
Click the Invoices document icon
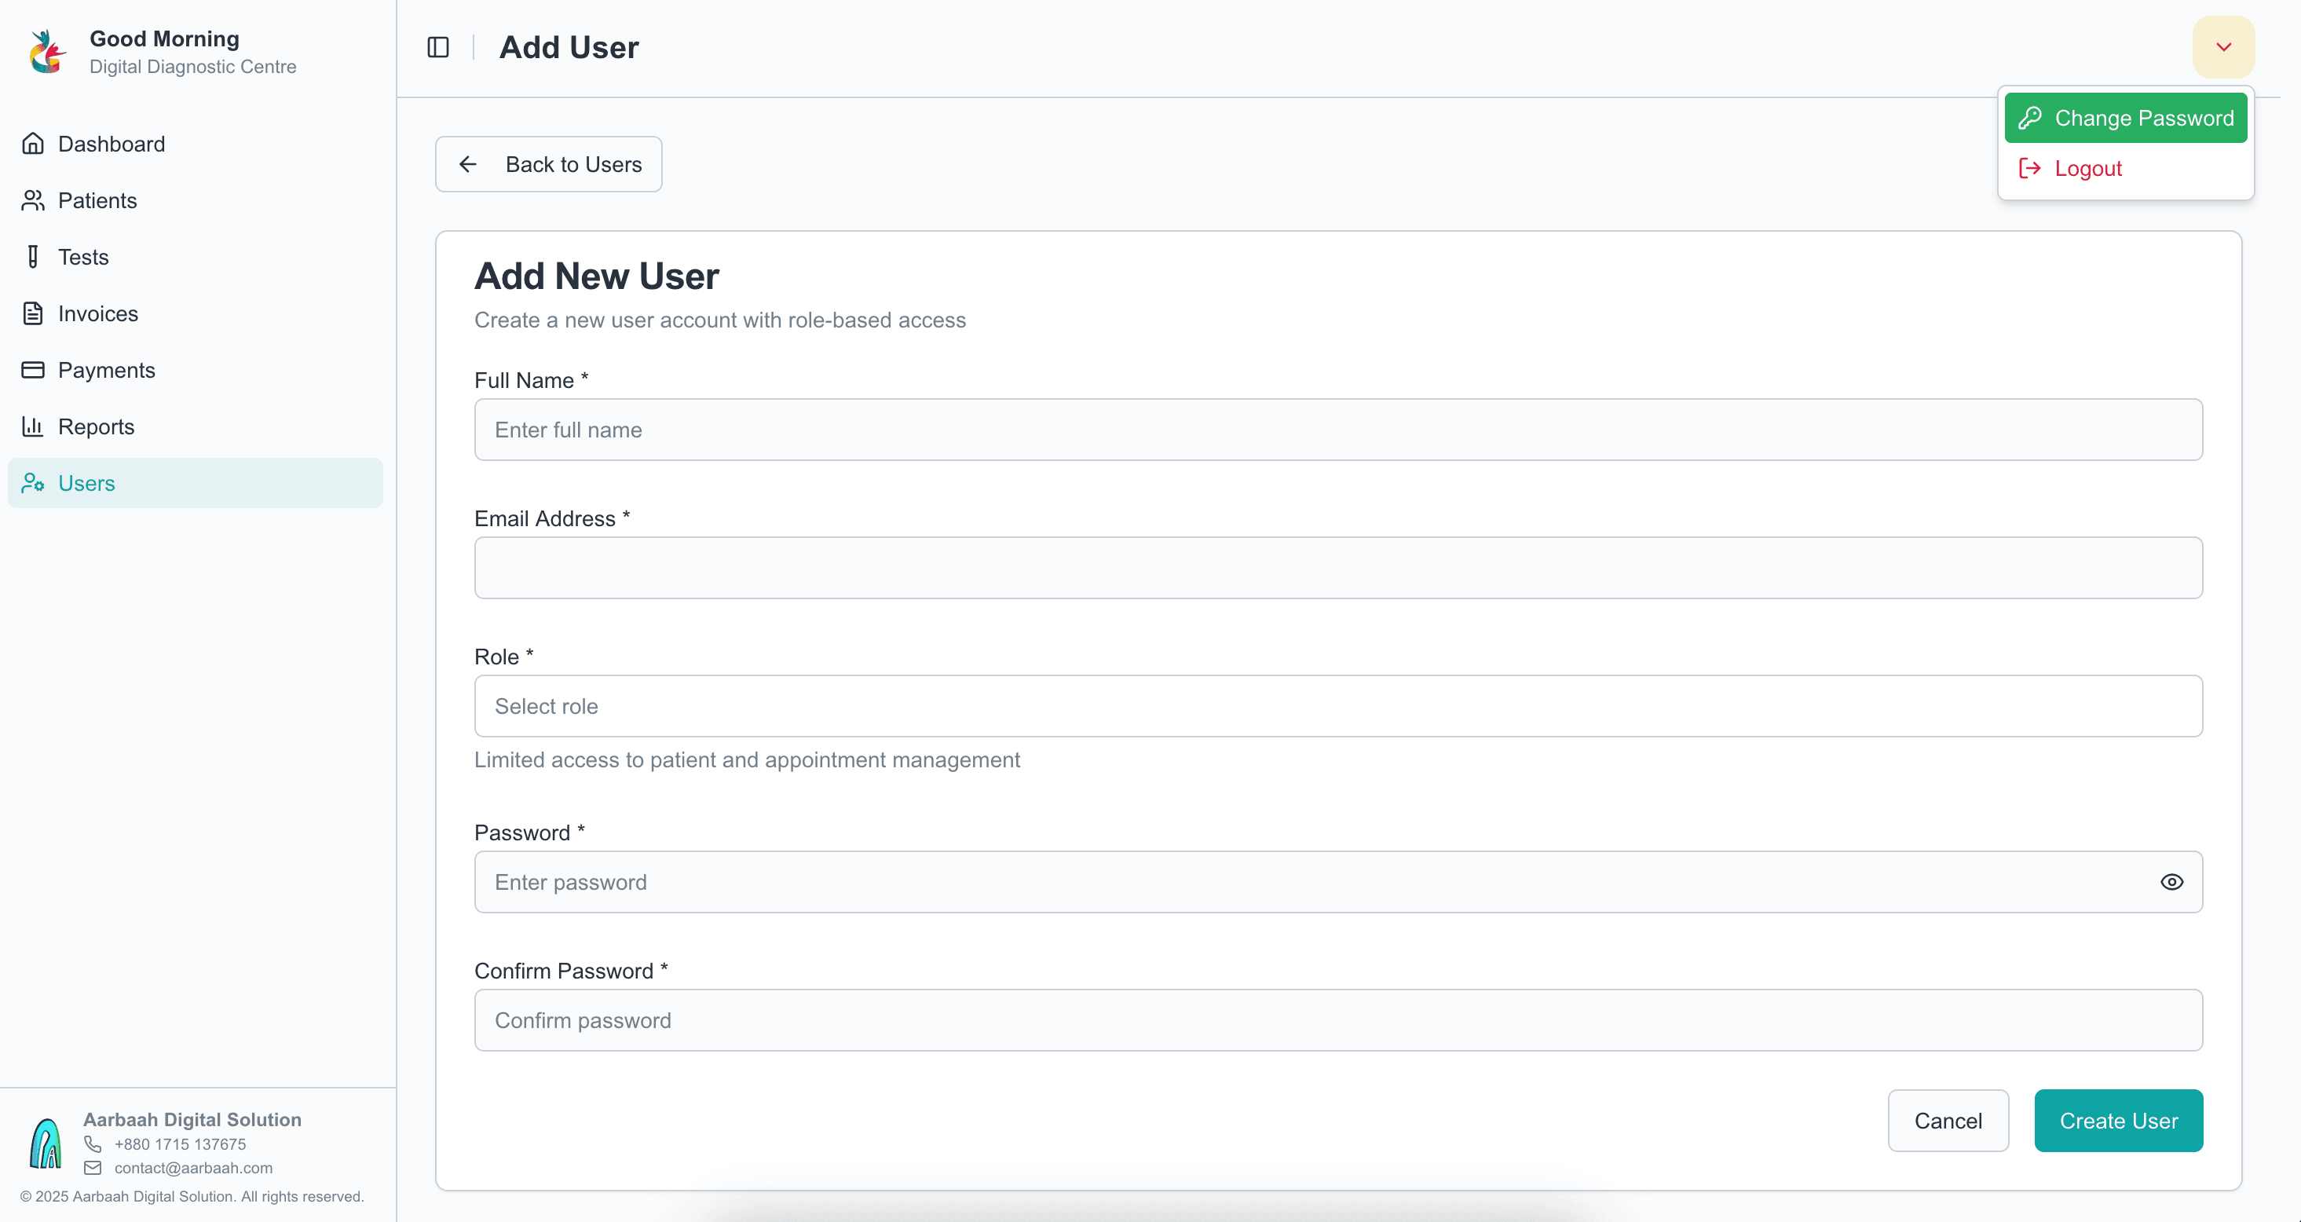[33, 313]
